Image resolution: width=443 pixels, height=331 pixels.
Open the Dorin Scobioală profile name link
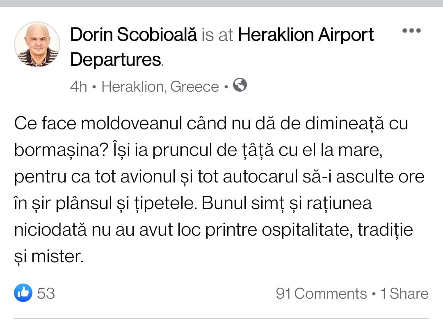coord(134,35)
